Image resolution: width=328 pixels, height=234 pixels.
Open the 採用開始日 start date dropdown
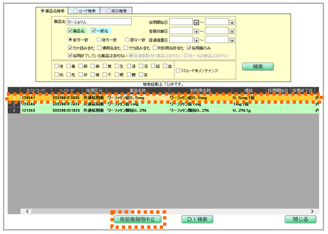(x=196, y=22)
